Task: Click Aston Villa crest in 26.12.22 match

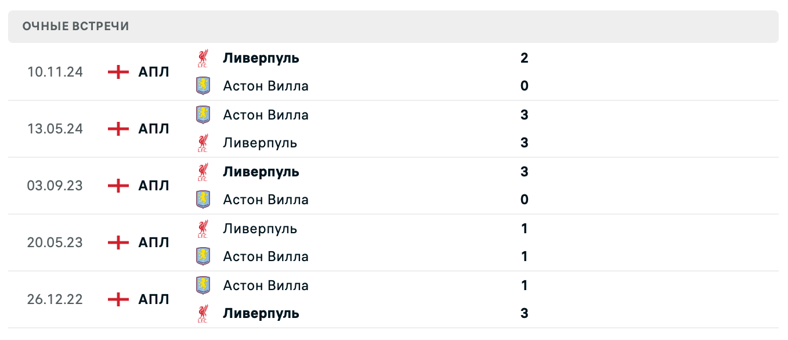Action: (203, 285)
